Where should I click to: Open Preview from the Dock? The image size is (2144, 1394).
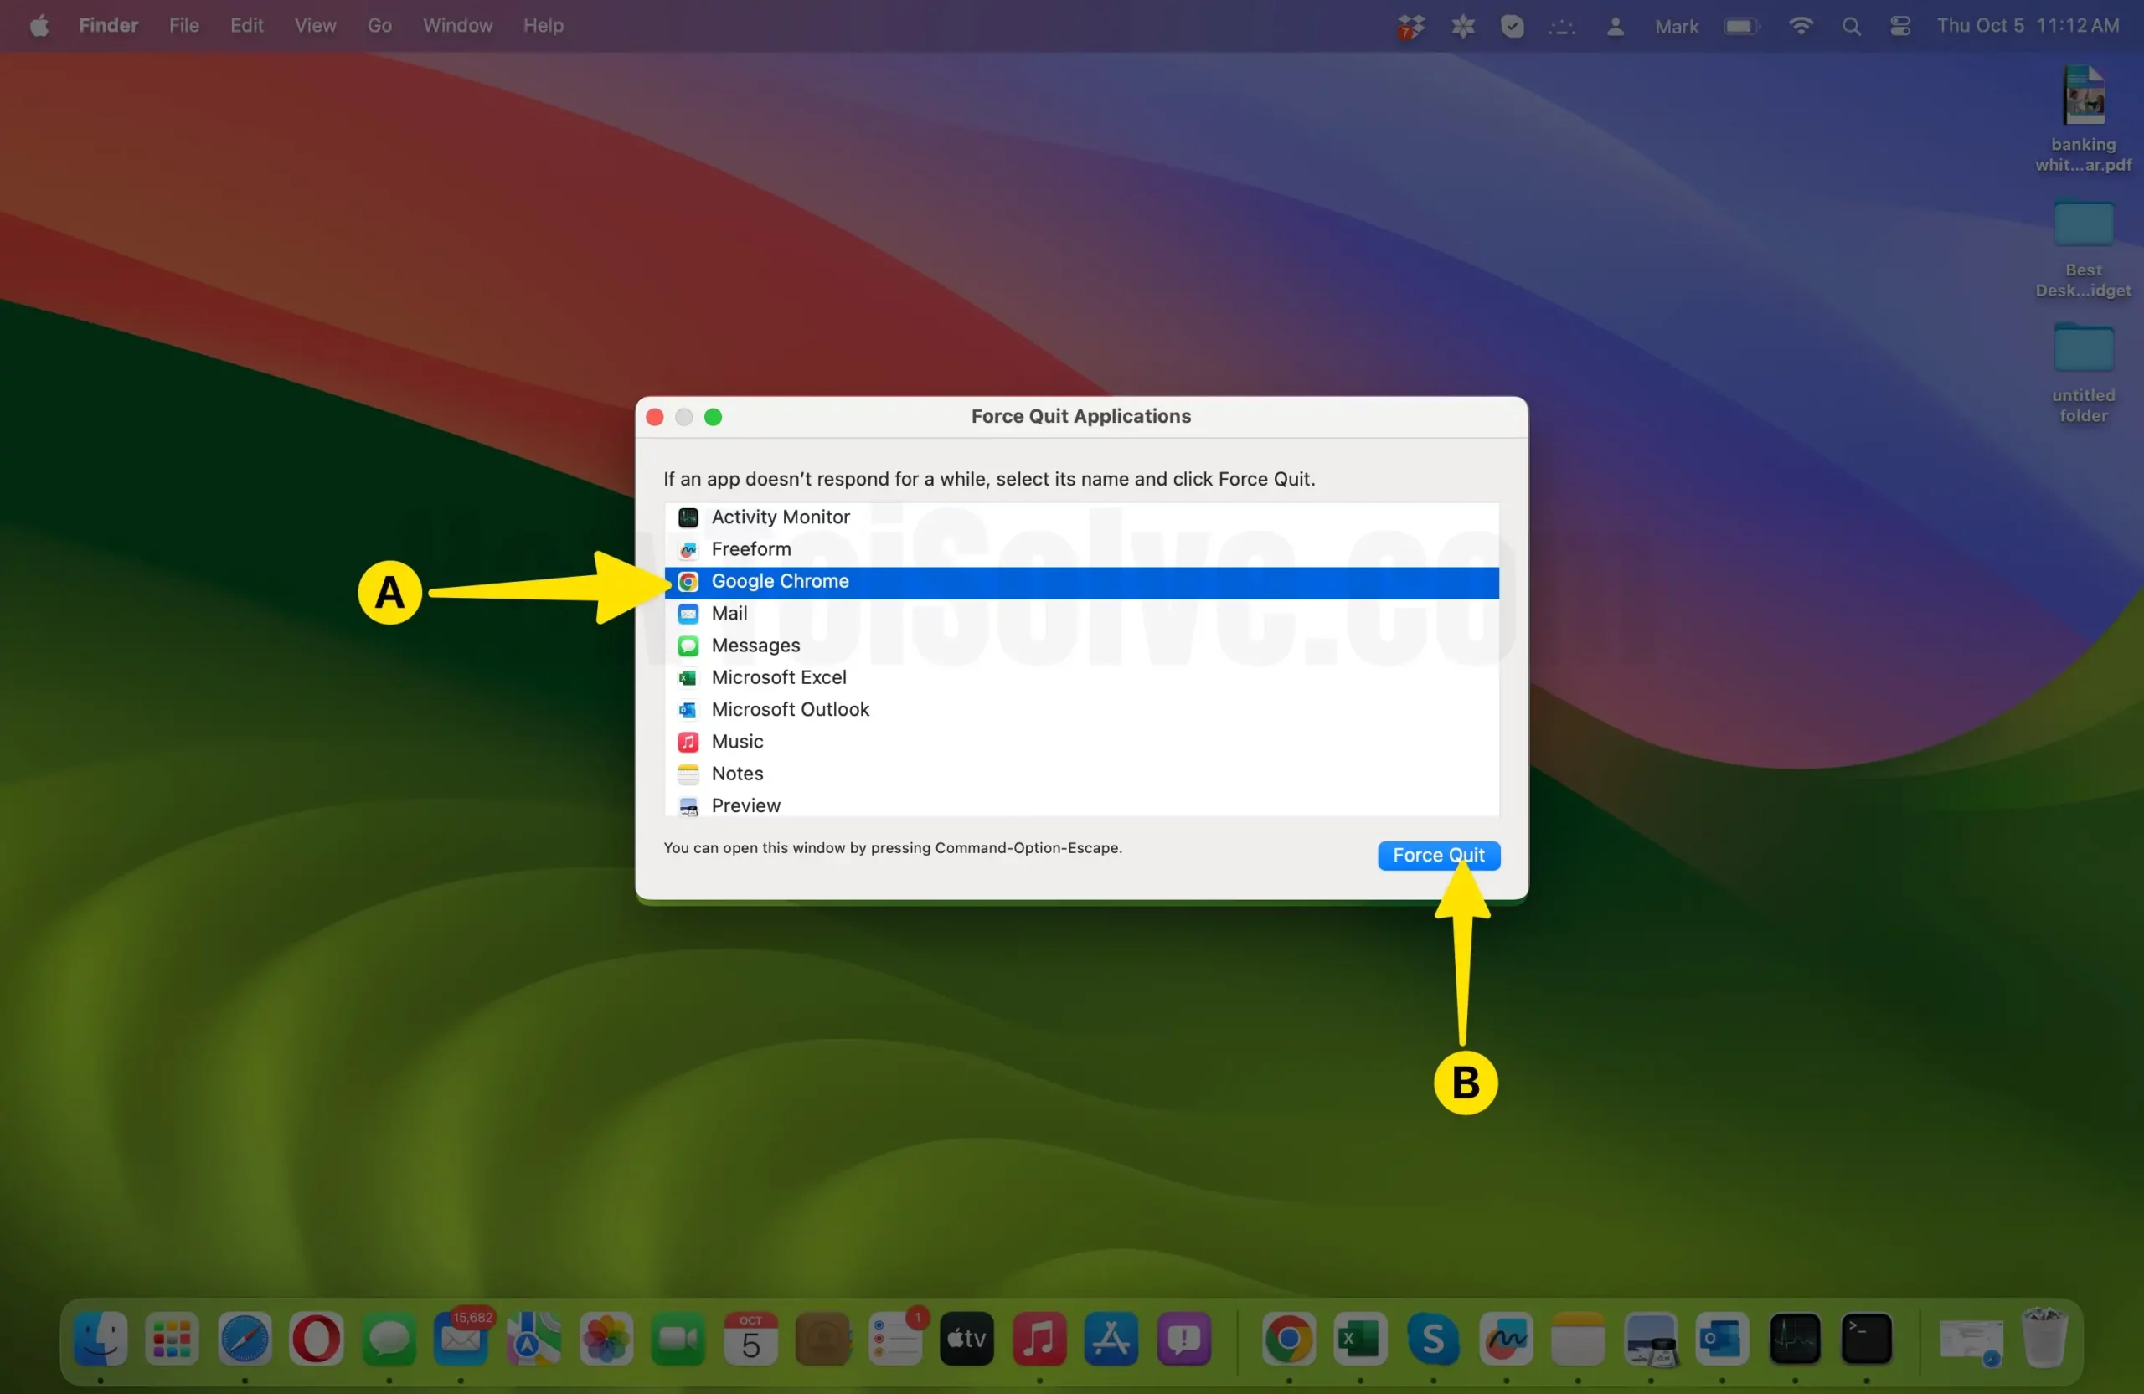tap(1651, 1339)
